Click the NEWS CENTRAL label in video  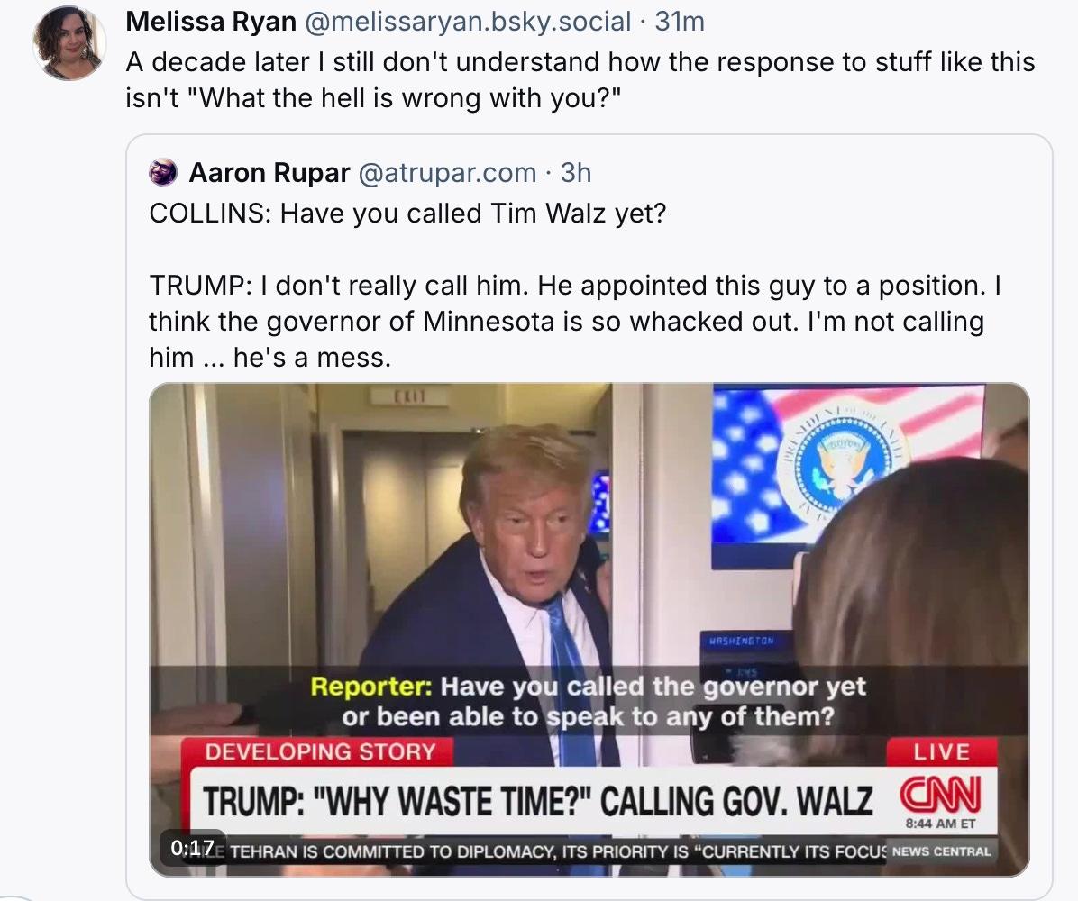[941, 851]
